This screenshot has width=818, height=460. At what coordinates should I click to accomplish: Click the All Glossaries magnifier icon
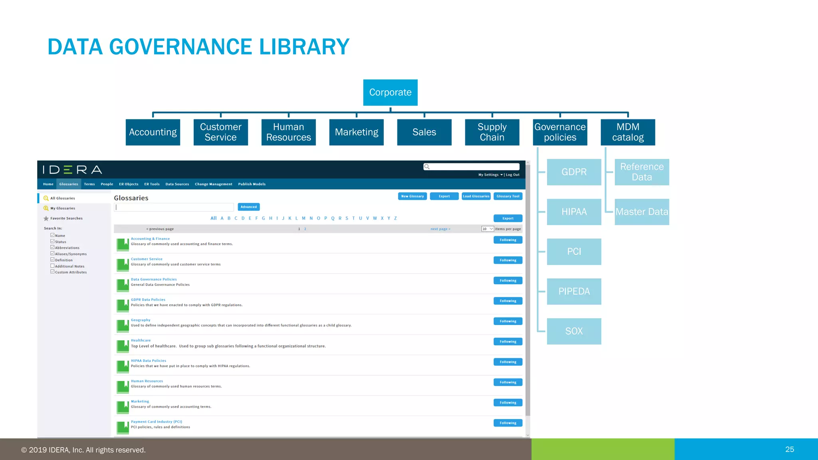click(x=46, y=198)
